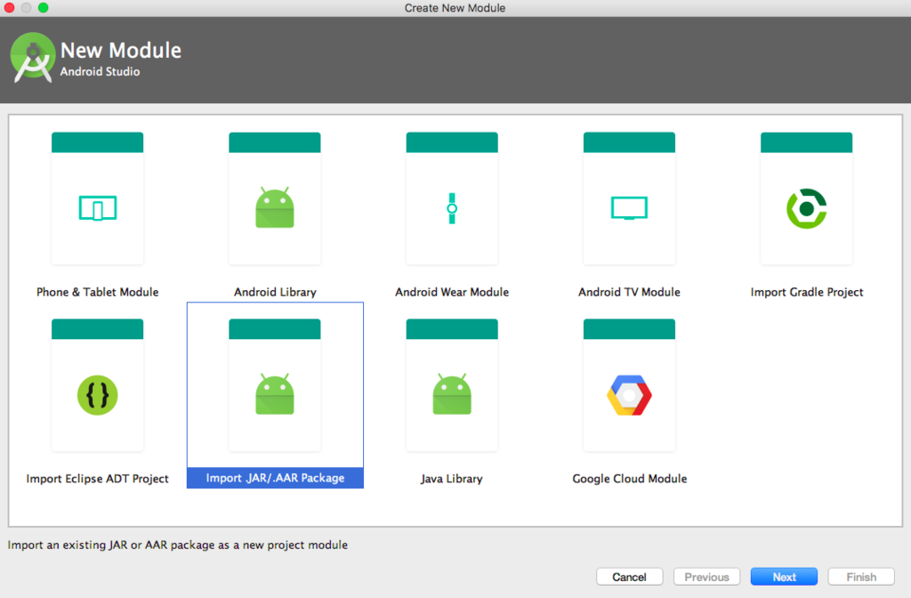Click the 'Import an existing JAR or AAR package' description
This screenshot has height=598, width=911.
tap(178, 545)
